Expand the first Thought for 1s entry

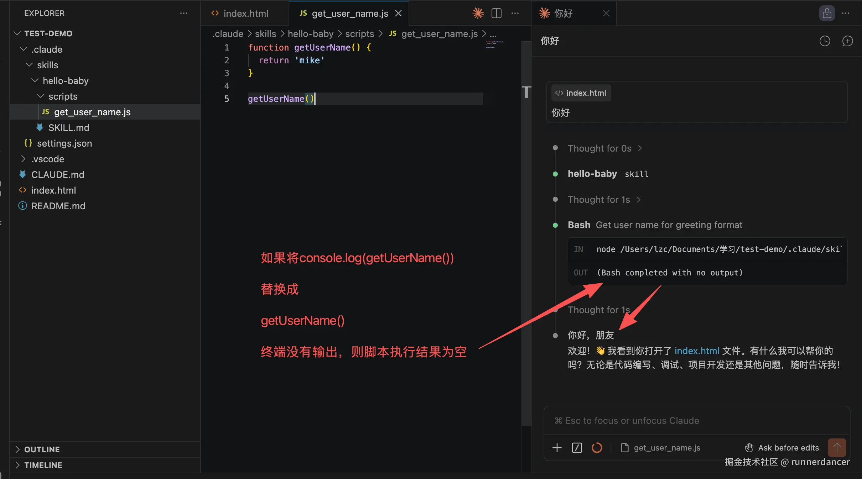[x=604, y=200]
